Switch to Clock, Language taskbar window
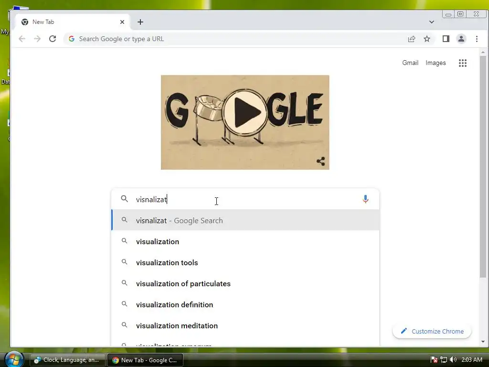Image resolution: width=489 pixels, height=367 pixels. click(x=68, y=360)
